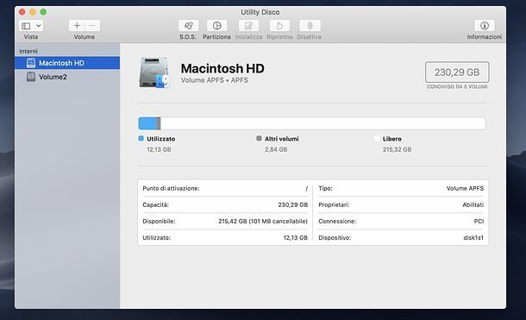The width and height of the screenshot is (526, 320).
Task: Click the Utilizzato 12,13 GB table value
Action: [296, 237]
